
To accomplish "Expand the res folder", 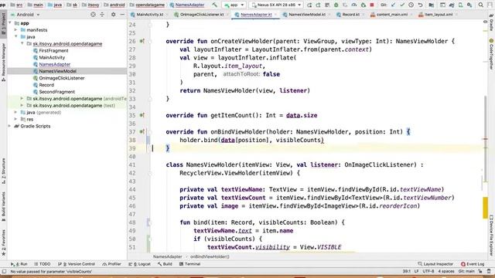I will 15,119.
